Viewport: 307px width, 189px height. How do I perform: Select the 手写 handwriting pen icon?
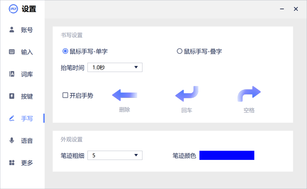12,118
